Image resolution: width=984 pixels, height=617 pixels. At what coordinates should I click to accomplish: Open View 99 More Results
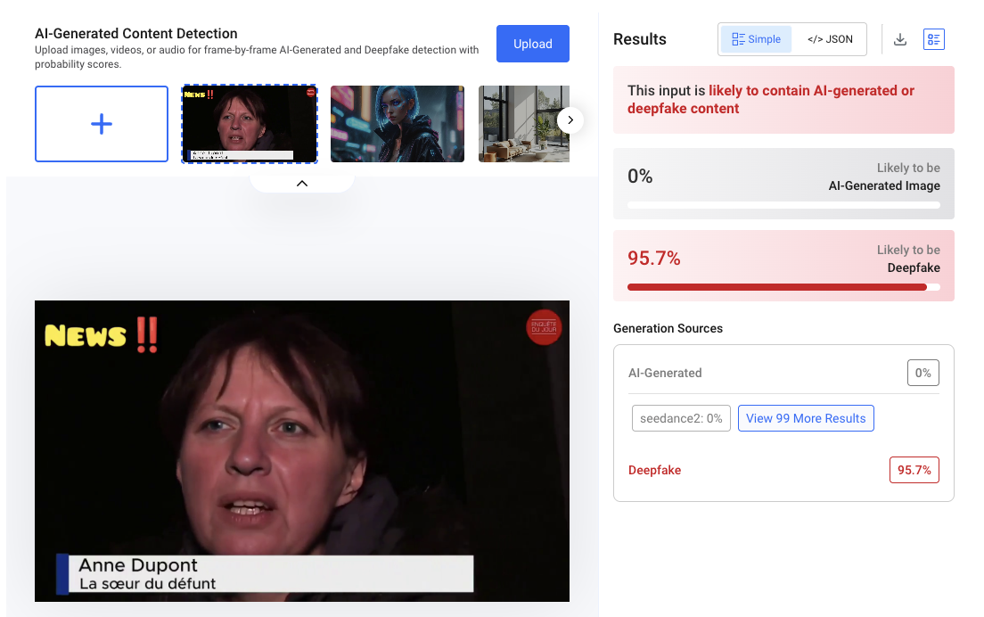[x=806, y=418]
